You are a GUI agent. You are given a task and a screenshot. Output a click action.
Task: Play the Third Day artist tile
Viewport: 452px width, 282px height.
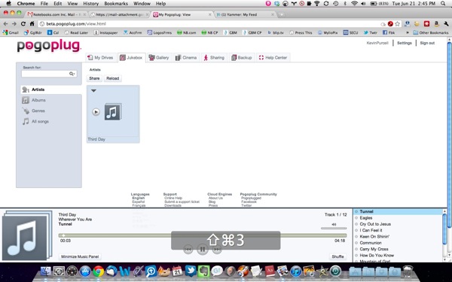[96, 111]
